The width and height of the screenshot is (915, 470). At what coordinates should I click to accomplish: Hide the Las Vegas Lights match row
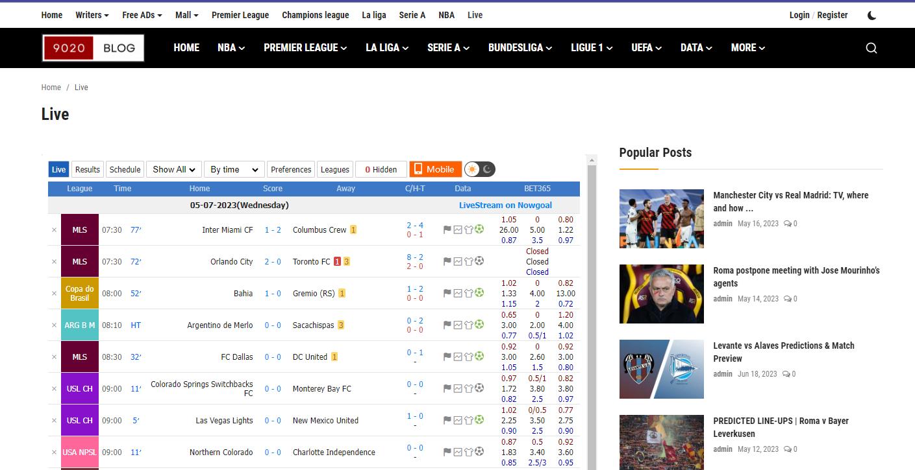click(54, 421)
